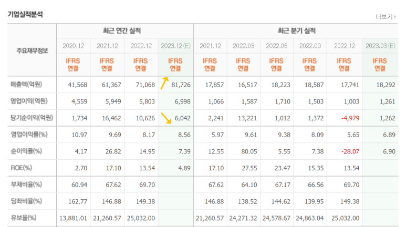Select the 부채비율(%) row label
This screenshot has width=406, height=227.
click(26, 184)
